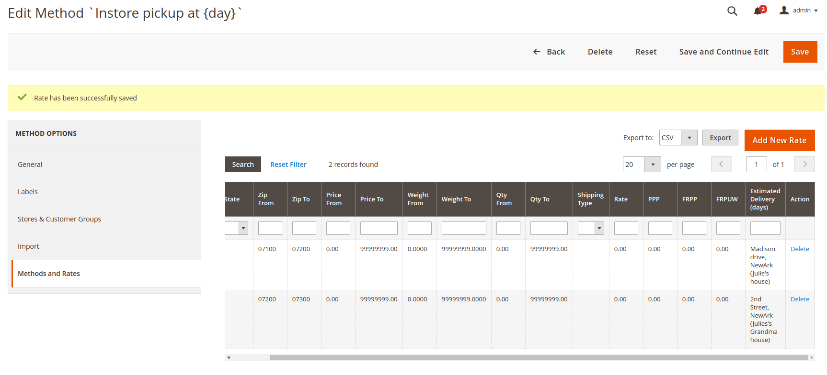This screenshot has width=827, height=375.
Task: Click the Reset Filter link
Action: click(x=288, y=165)
